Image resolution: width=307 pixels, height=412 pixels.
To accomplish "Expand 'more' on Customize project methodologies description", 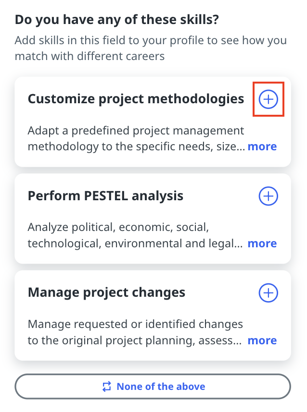I will point(262,146).
